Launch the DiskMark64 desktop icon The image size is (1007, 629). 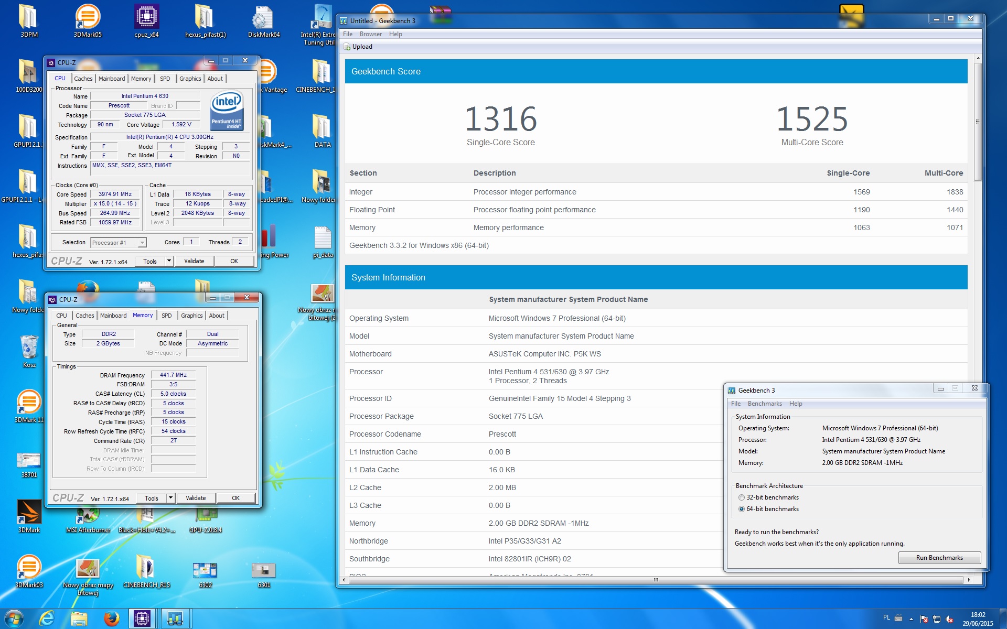tap(264, 21)
